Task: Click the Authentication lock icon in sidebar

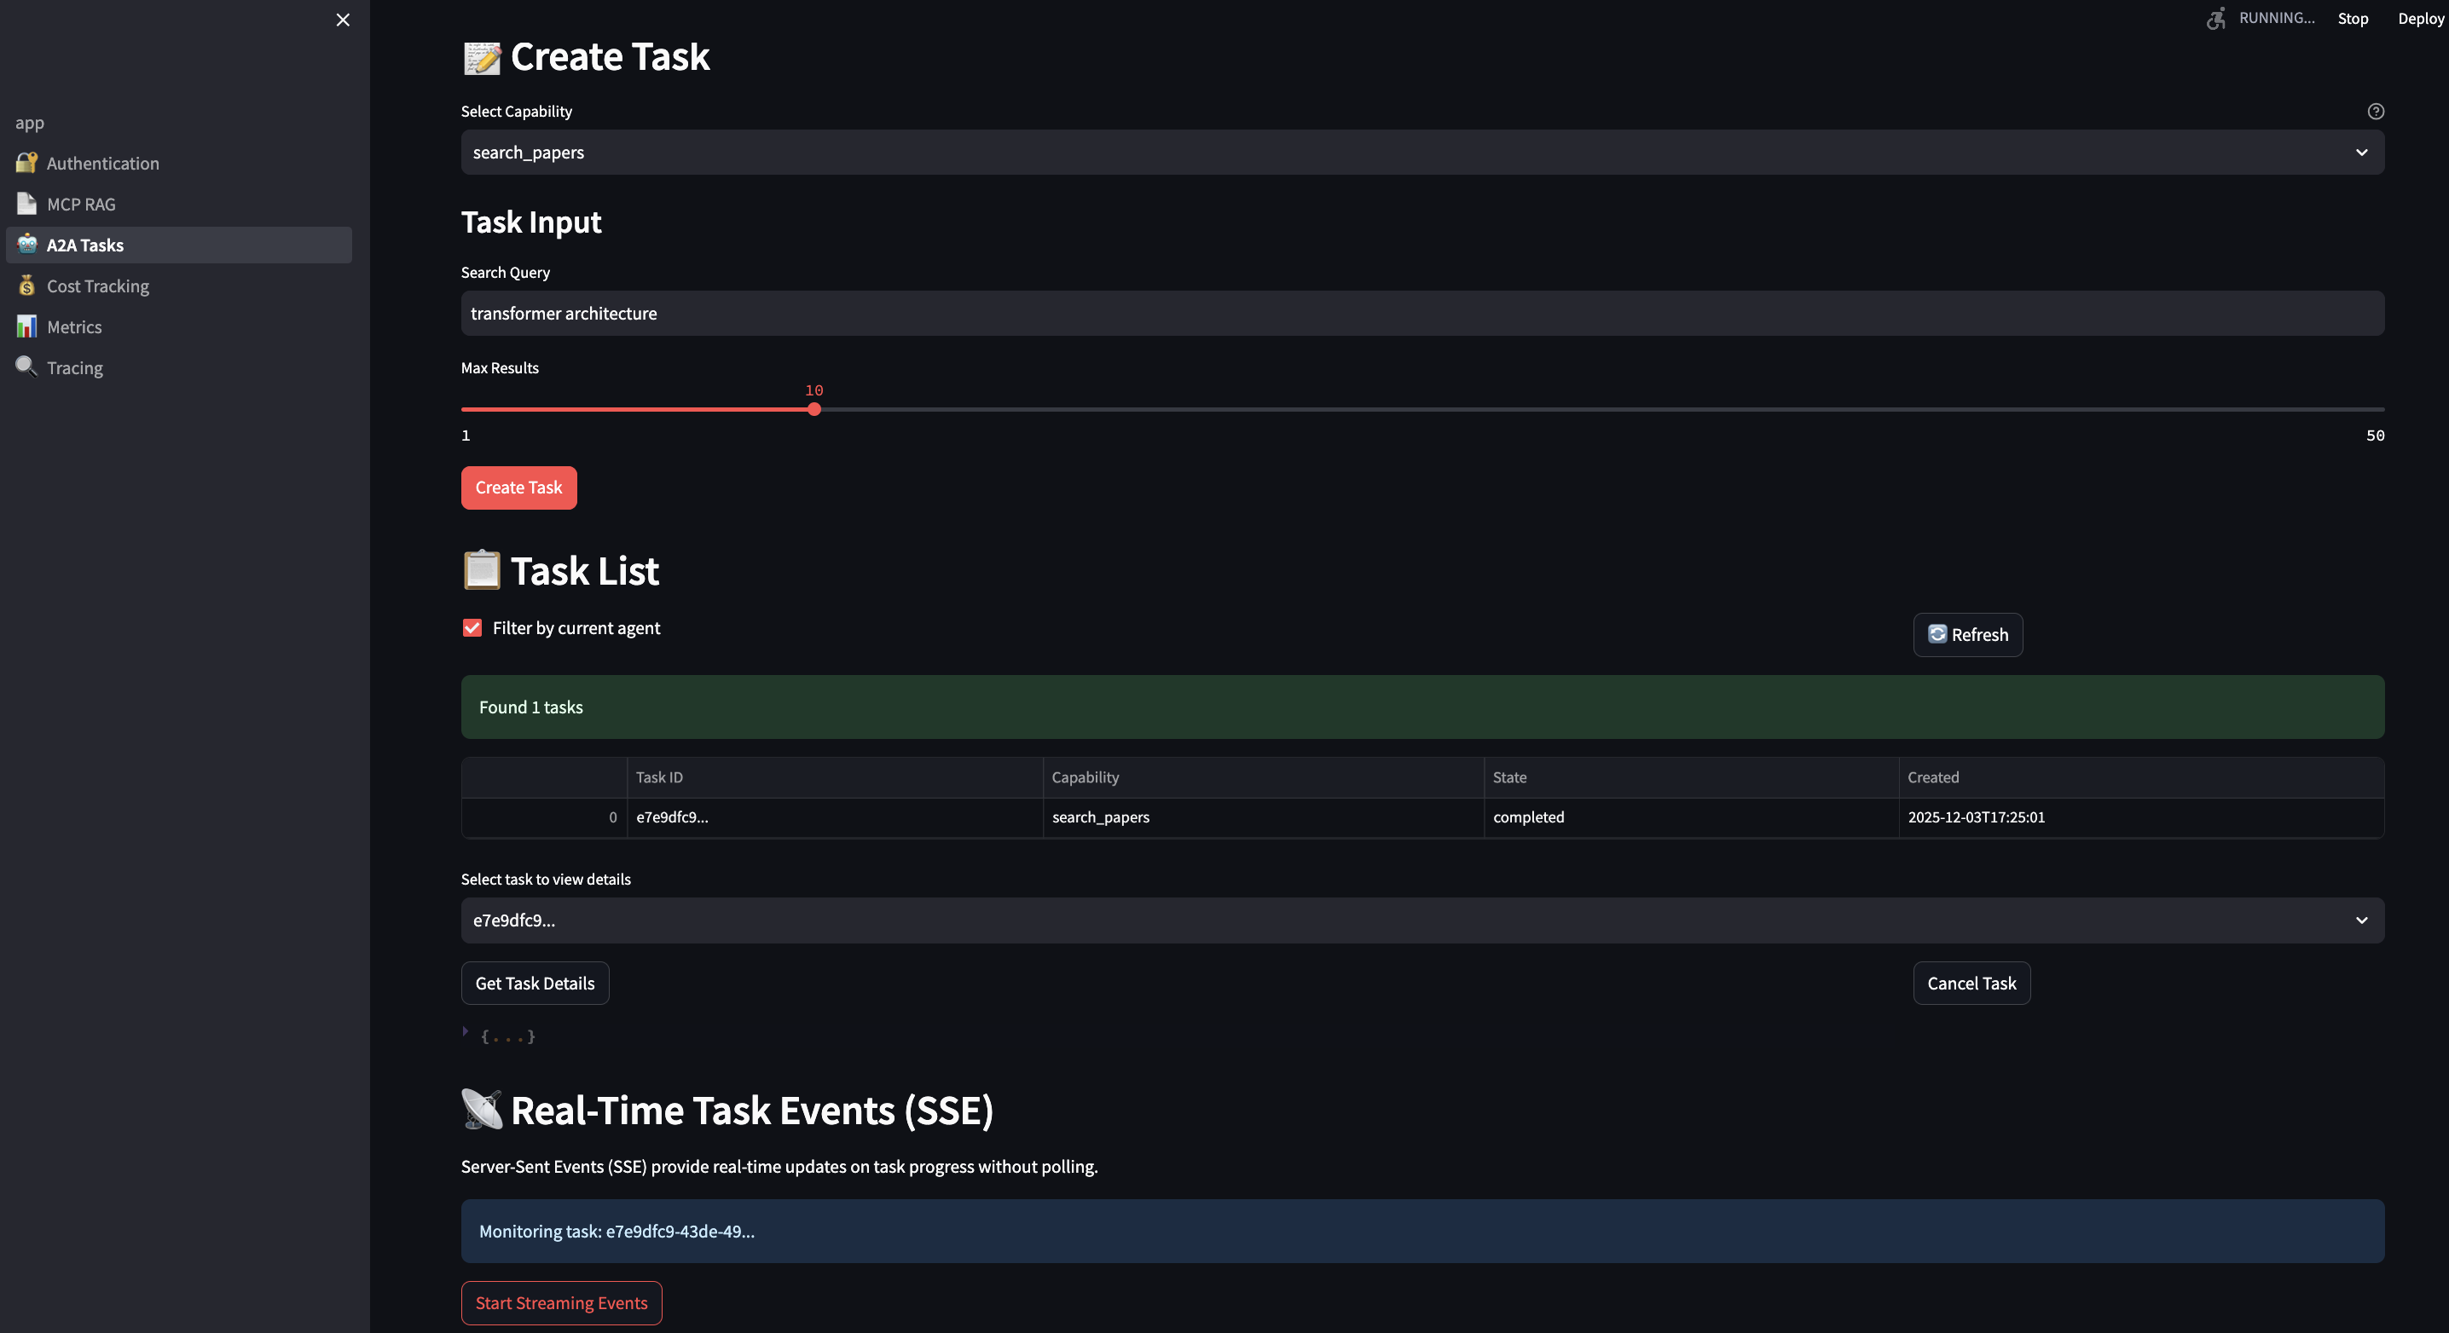Action: pyautogui.click(x=26, y=164)
